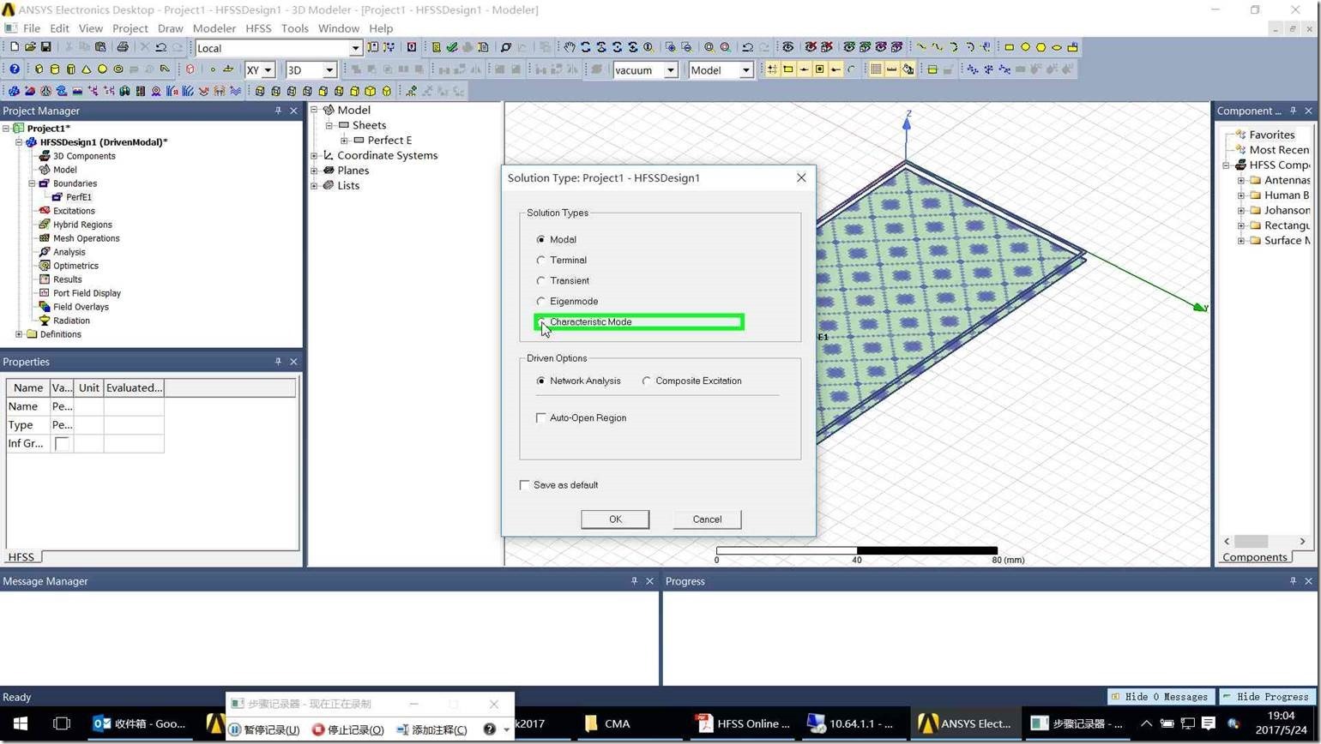Select the Modal solution type

pyautogui.click(x=556, y=239)
